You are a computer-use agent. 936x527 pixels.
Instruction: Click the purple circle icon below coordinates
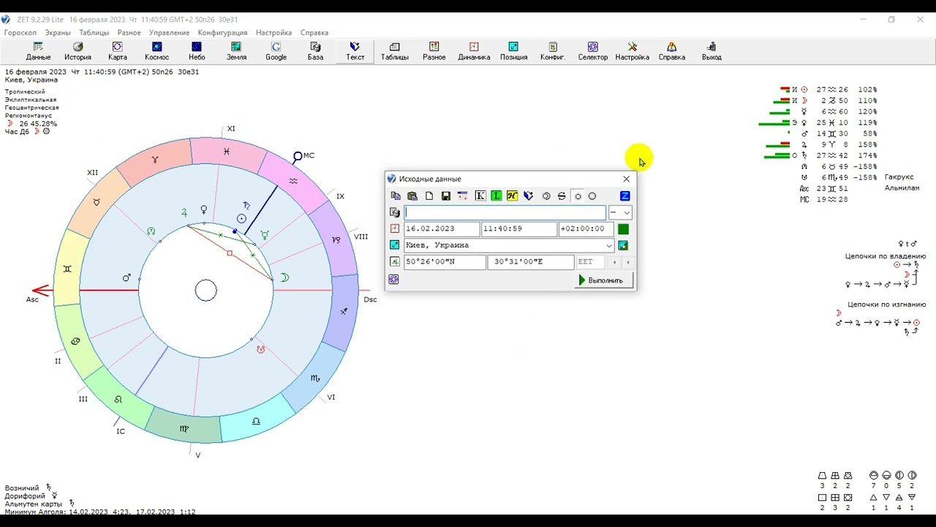point(394,280)
